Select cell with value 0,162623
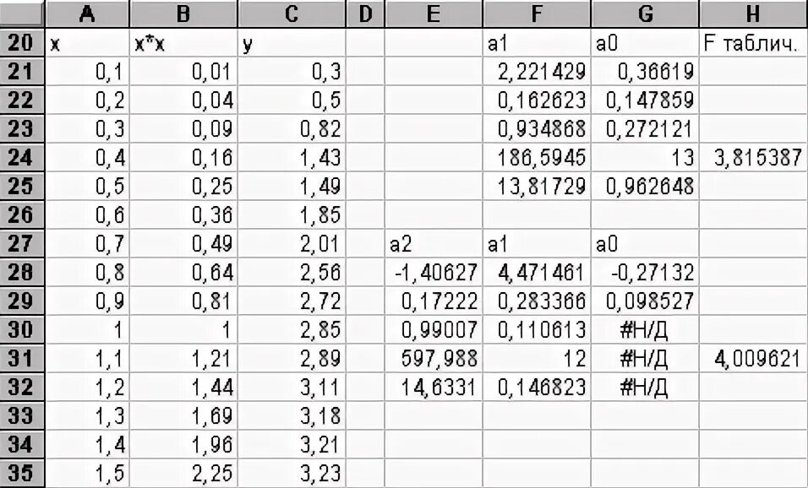The height and width of the screenshot is (488, 808). coord(537,100)
